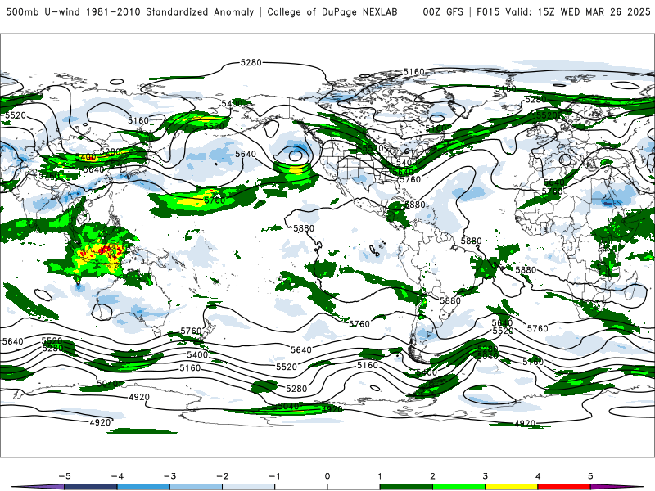Click the 5 label on the colorbar

point(590,476)
